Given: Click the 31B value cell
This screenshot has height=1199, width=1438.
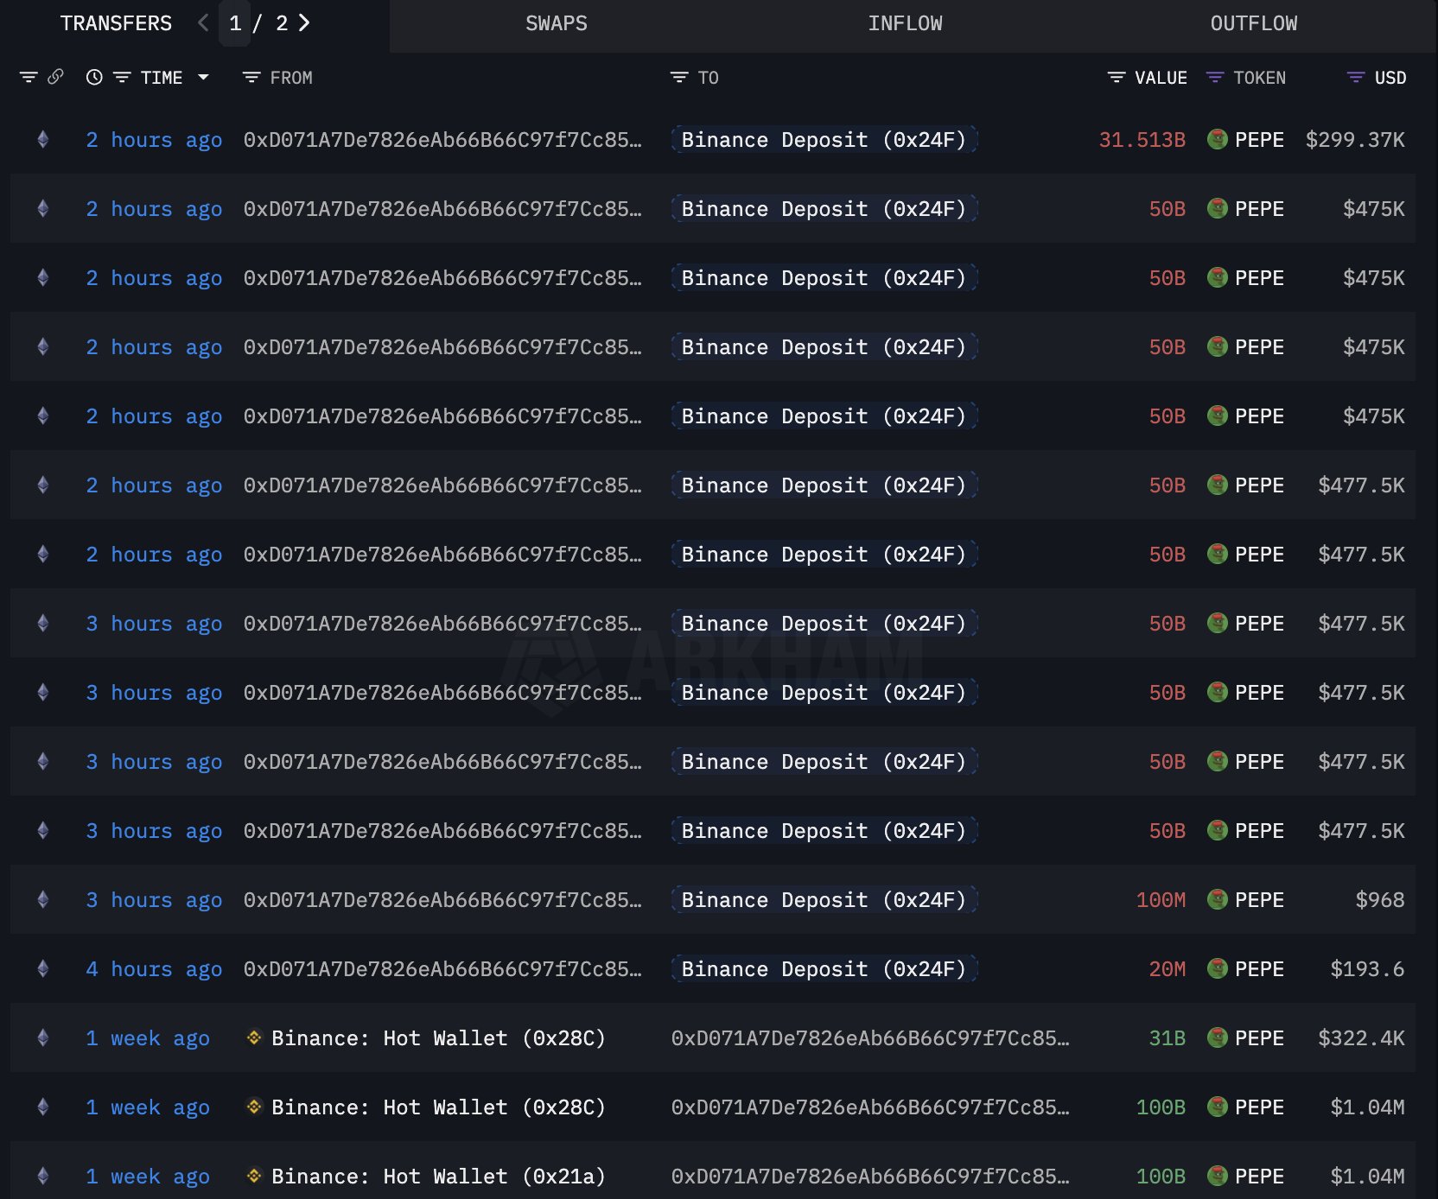Looking at the screenshot, I should pyautogui.click(x=1167, y=1038).
